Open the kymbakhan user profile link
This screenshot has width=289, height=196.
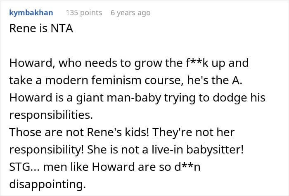pyautogui.click(x=31, y=13)
